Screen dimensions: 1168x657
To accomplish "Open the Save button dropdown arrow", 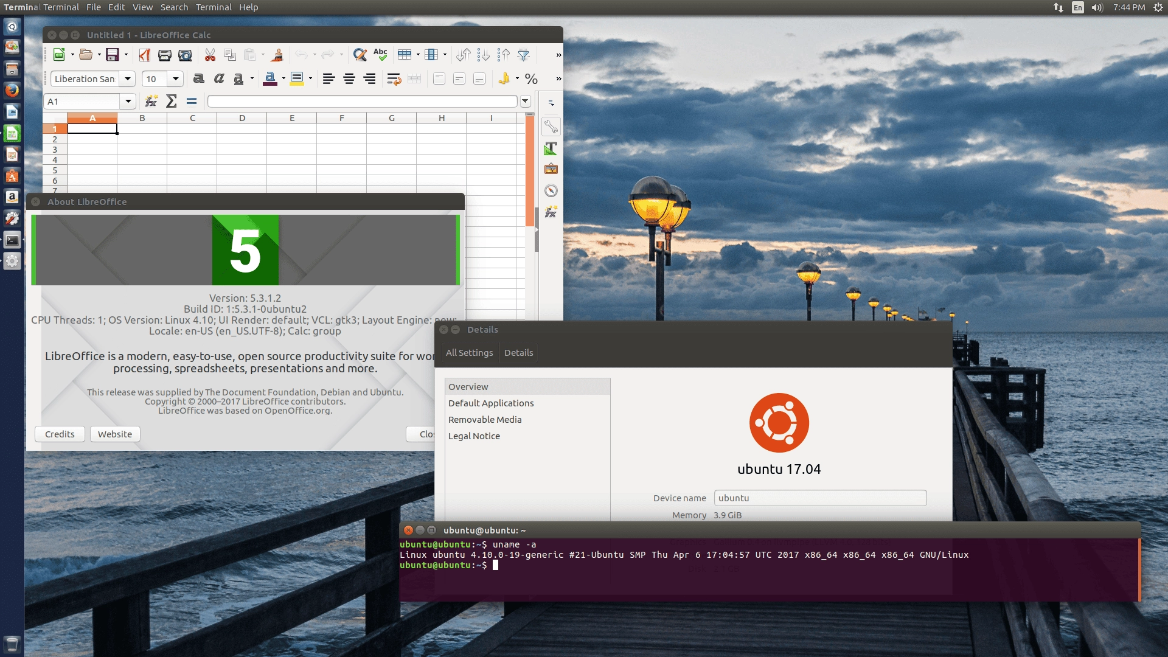I will (126, 55).
